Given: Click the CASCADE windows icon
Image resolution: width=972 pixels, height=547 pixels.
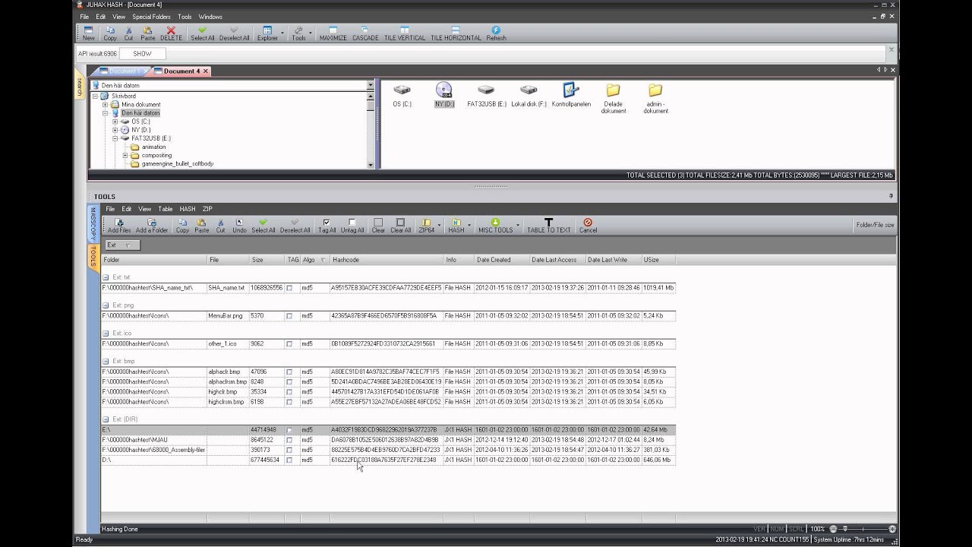Looking at the screenshot, I should 365,33.
